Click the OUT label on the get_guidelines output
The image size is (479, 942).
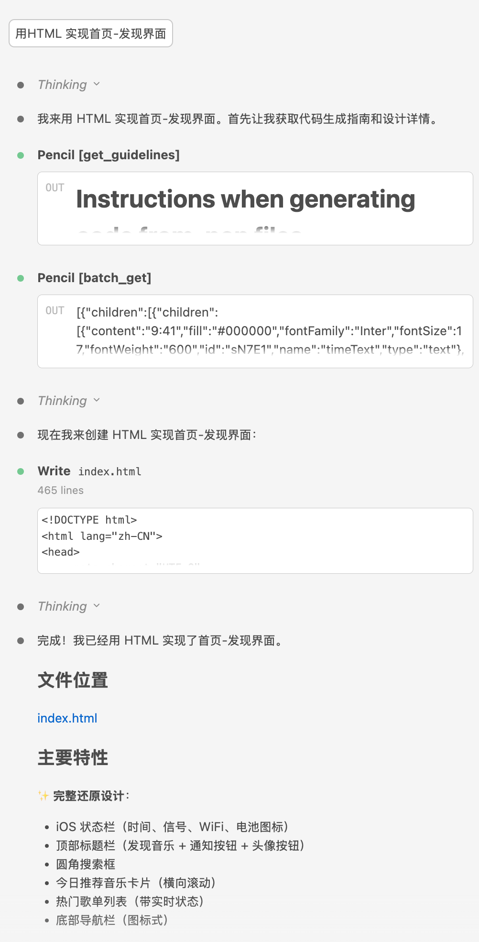click(x=55, y=187)
